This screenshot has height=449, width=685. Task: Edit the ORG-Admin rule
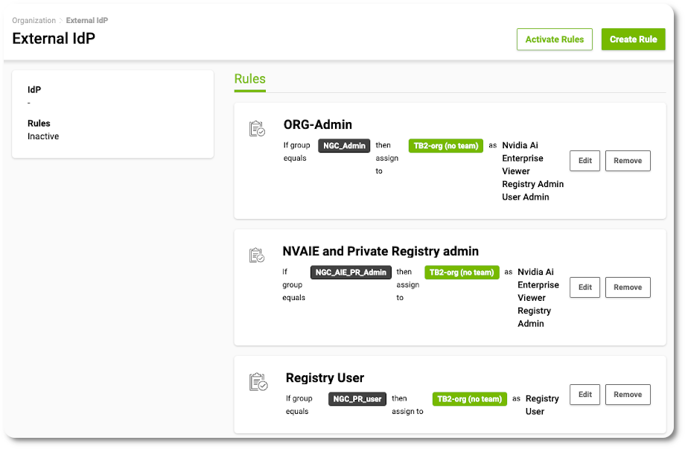click(584, 161)
